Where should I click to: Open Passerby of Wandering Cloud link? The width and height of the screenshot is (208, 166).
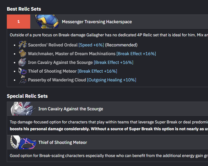57,80
